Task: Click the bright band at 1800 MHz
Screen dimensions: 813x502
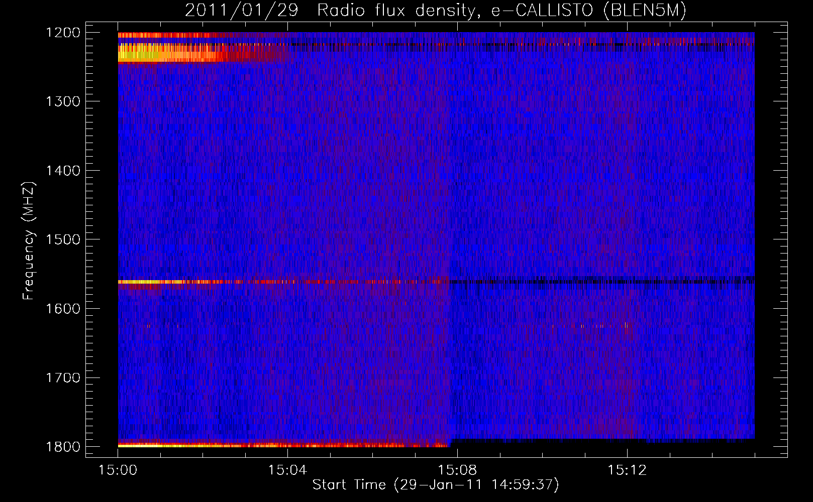Action: coord(284,445)
